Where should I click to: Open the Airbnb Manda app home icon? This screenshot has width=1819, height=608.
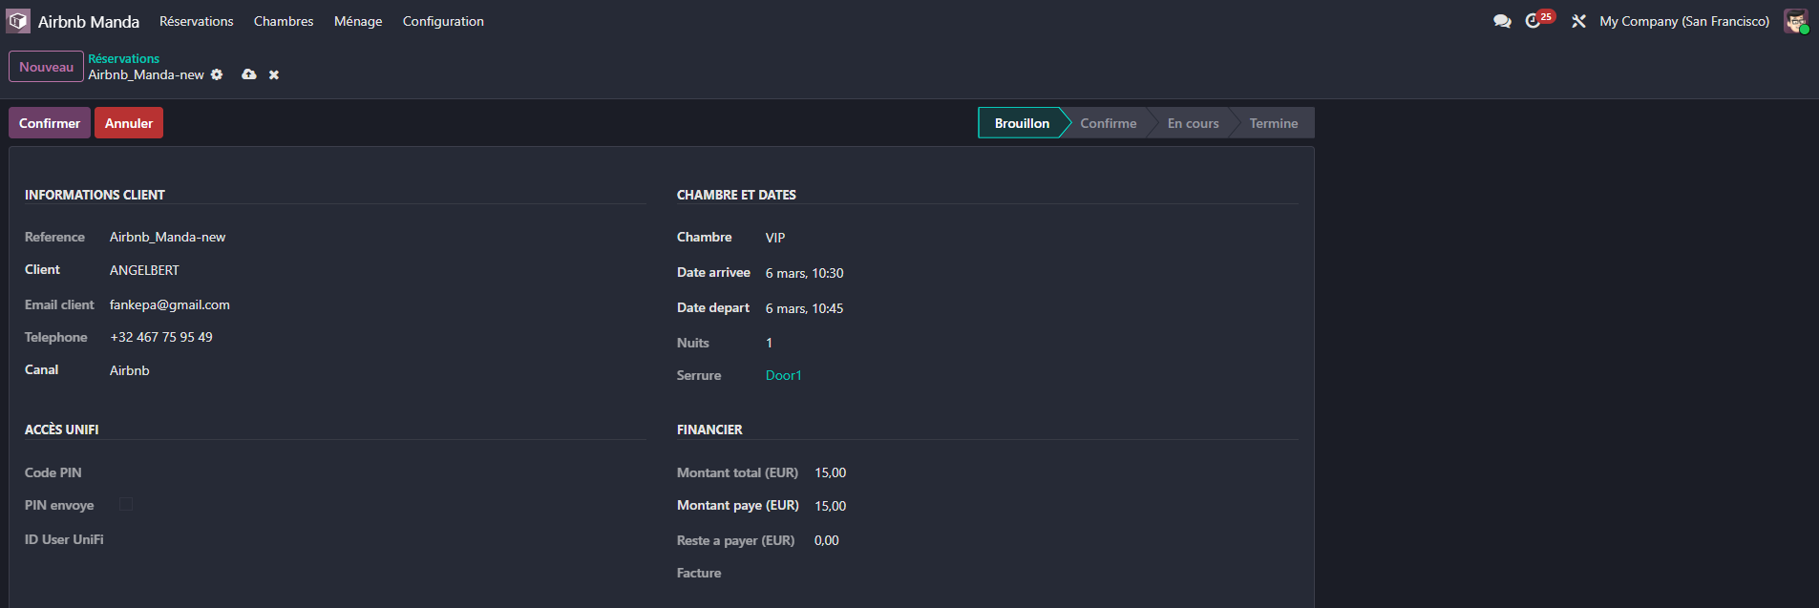[19, 21]
